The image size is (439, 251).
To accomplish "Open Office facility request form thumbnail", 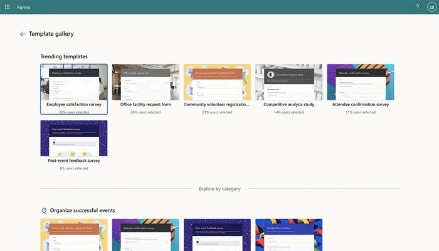I will [x=145, y=82].
